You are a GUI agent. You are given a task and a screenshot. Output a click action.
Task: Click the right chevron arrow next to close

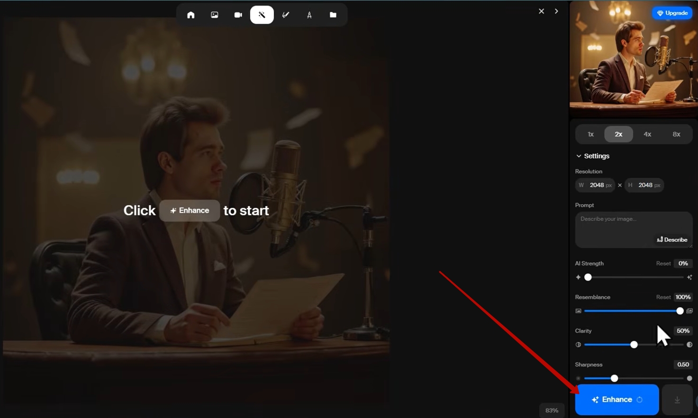click(556, 11)
